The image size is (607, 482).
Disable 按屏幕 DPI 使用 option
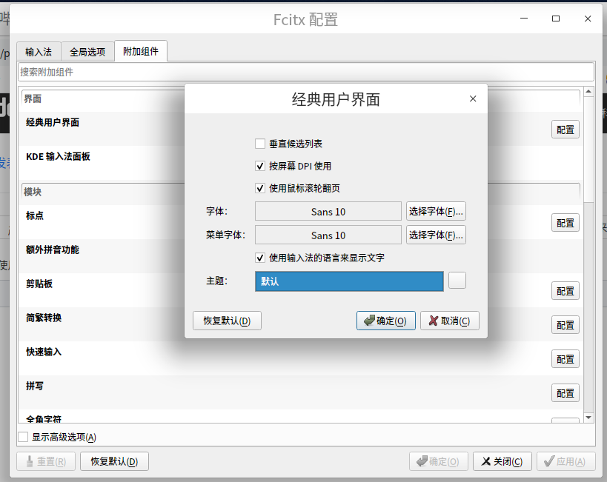261,166
